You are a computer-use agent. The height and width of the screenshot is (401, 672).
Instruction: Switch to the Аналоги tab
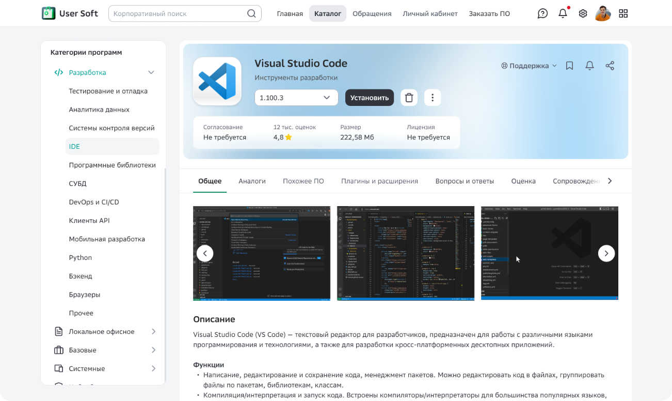pyautogui.click(x=252, y=181)
